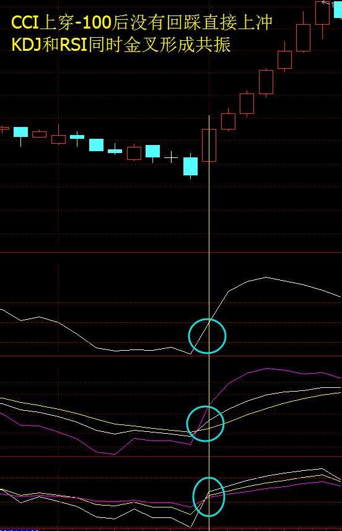Select the red hollow candle between two cyan candles
Viewport: 342px width, 531px height.
(134, 152)
